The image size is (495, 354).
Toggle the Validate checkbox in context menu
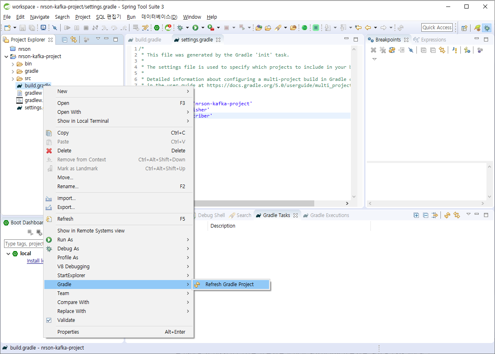click(x=49, y=320)
